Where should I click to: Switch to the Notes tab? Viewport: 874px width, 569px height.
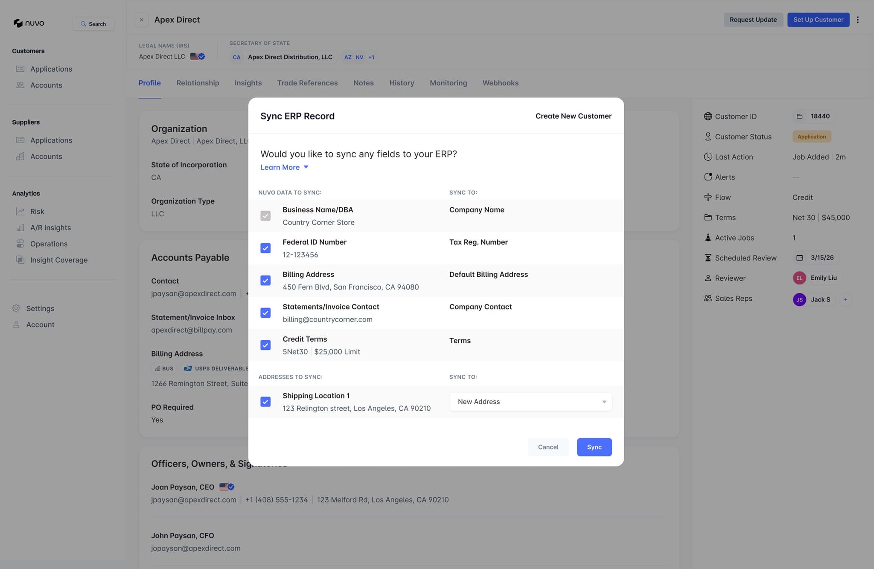[x=363, y=83]
